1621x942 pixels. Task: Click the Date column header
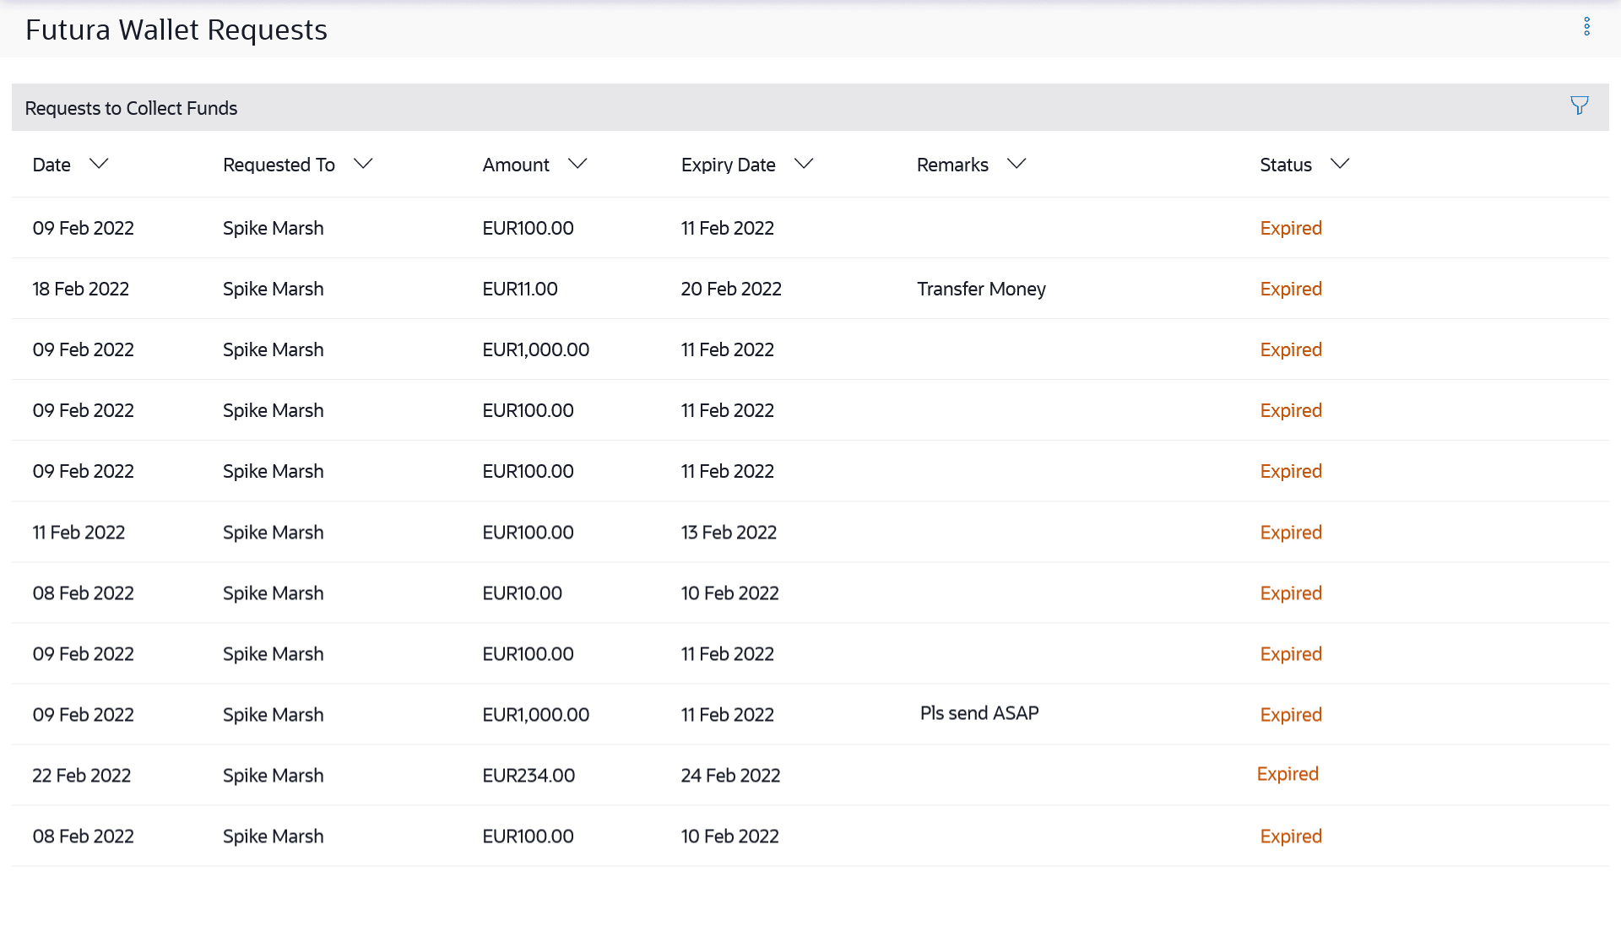(52, 165)
